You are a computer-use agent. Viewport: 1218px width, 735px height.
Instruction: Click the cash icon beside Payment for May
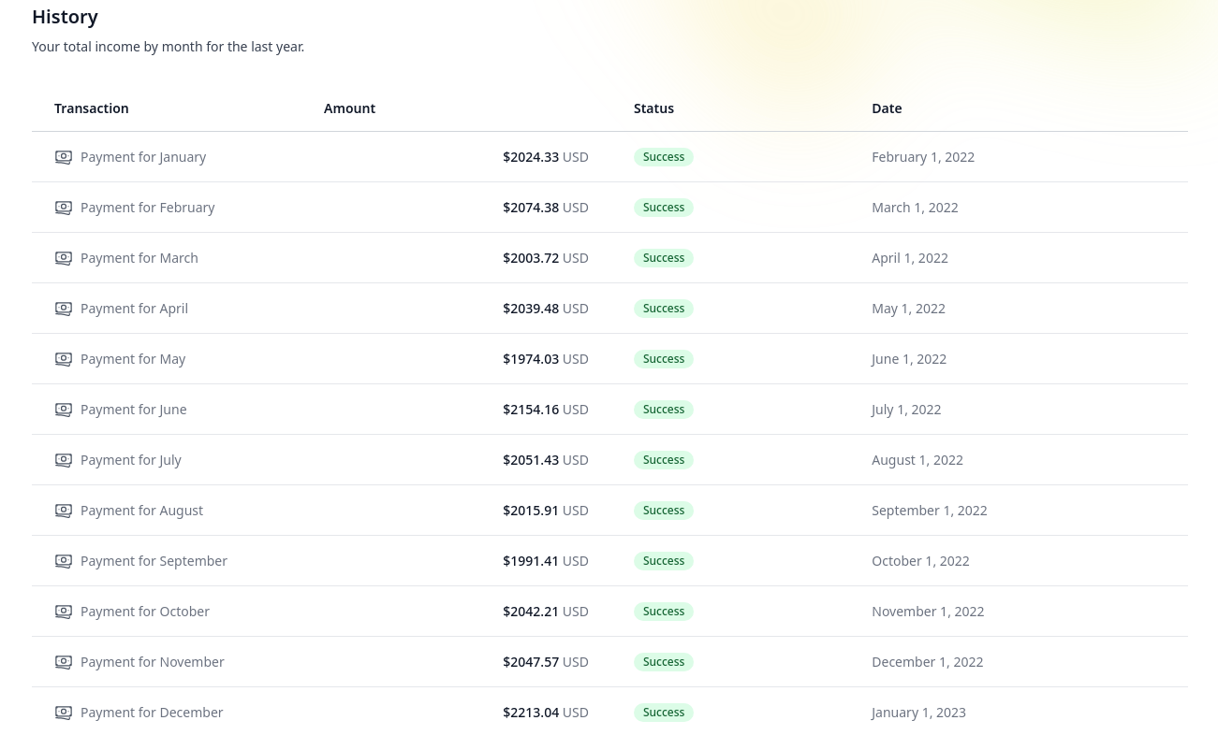(x=64, y=359)
